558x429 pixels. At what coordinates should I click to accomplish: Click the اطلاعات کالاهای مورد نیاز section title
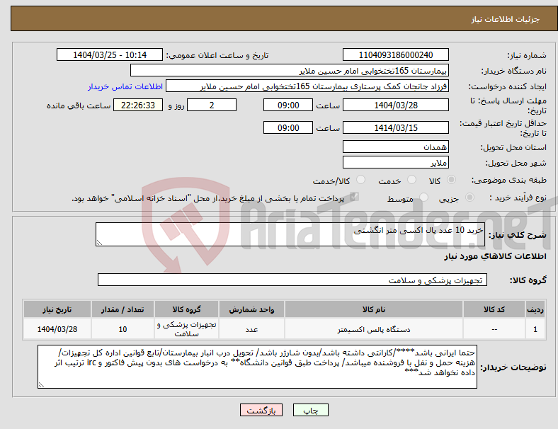click(495, 256)
